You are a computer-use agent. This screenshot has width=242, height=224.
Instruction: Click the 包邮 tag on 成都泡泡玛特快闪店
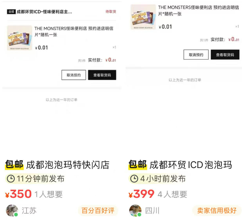(x=14, y=164)
